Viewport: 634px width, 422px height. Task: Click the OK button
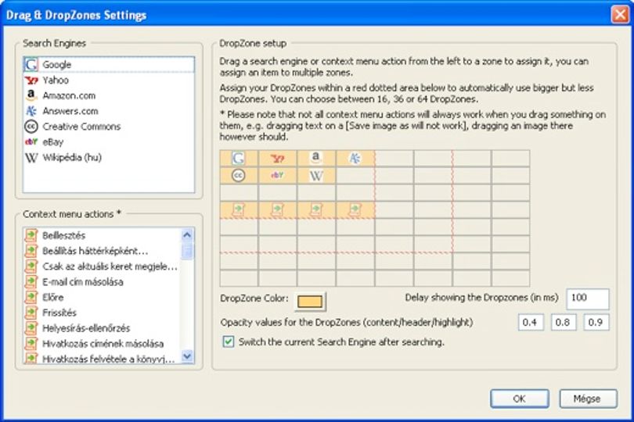point(520,399)
